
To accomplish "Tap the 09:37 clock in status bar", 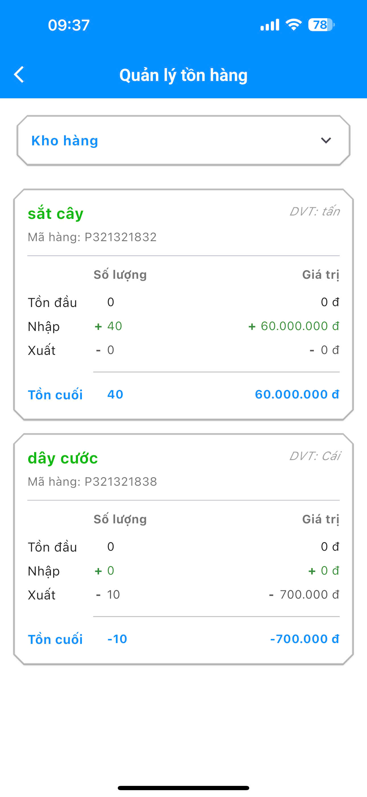I will point(69,25).
